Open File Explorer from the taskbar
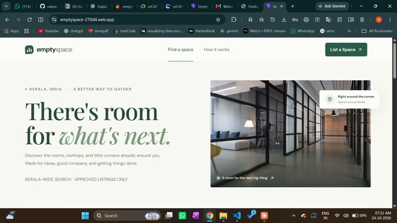397x223 pixels. click(x=223, y=216)
